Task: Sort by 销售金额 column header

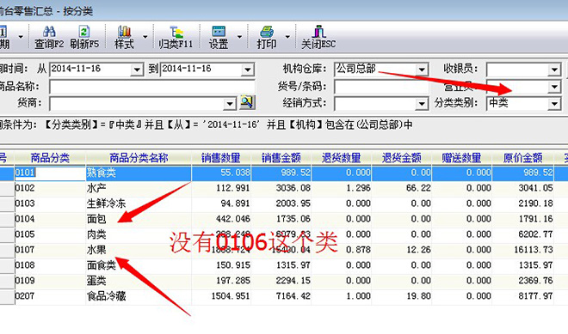Action: pyautogui.click(x=281, y=158)
